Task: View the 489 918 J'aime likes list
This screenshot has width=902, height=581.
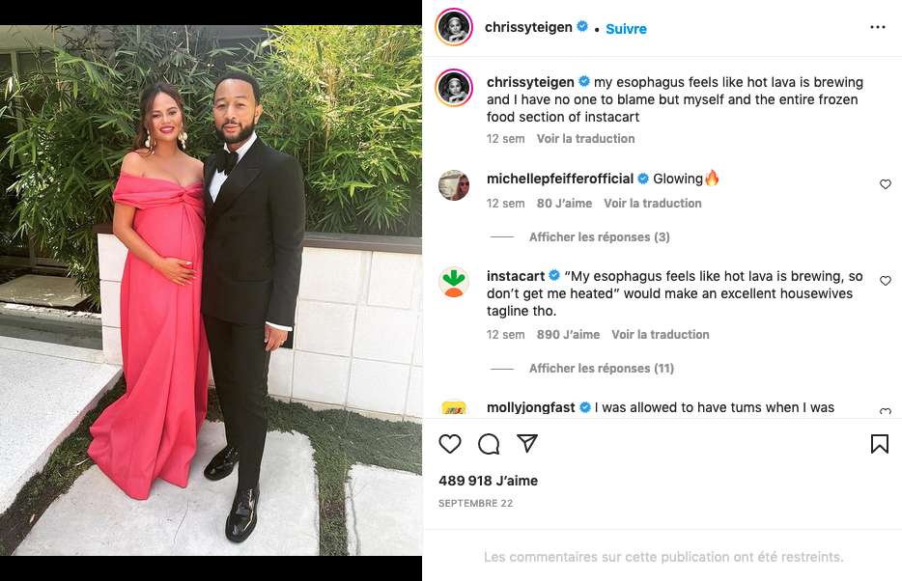Action: click(488, 481)
